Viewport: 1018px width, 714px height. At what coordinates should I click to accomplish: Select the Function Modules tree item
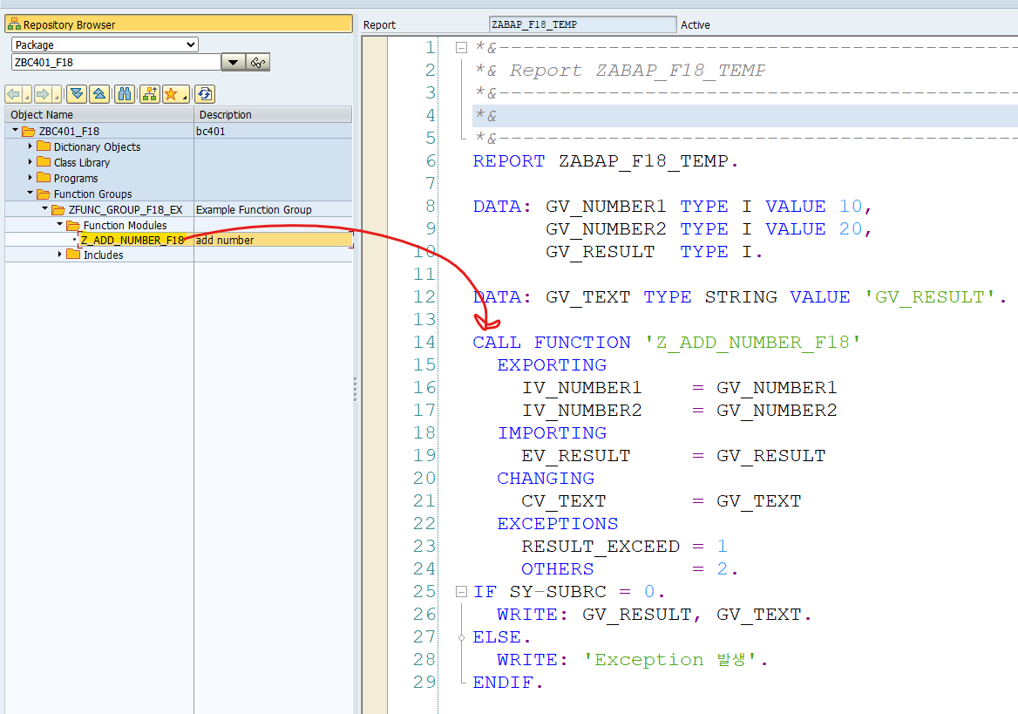pos(125,225)
